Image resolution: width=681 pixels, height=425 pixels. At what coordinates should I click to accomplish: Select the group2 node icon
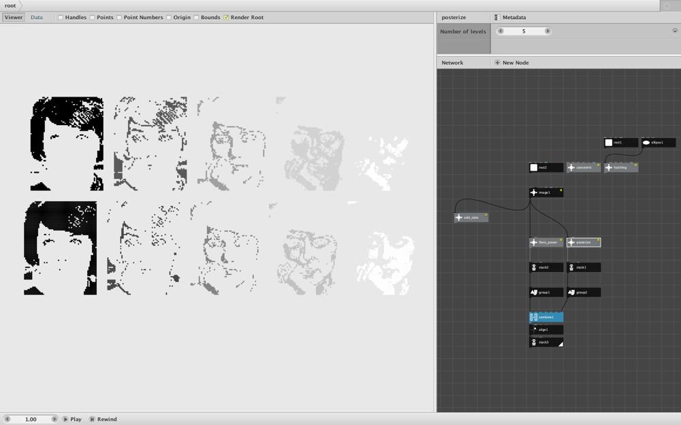pos(571,292)
